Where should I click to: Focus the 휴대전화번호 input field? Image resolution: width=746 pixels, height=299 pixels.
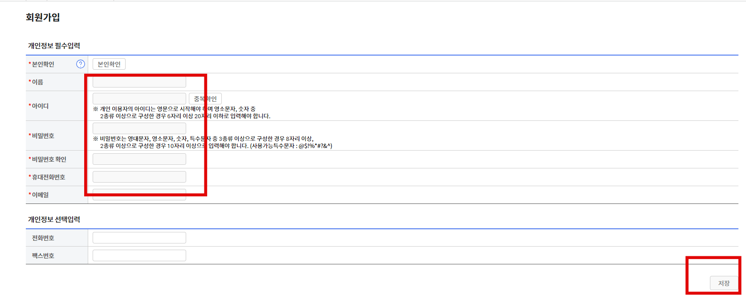point(139,177)
